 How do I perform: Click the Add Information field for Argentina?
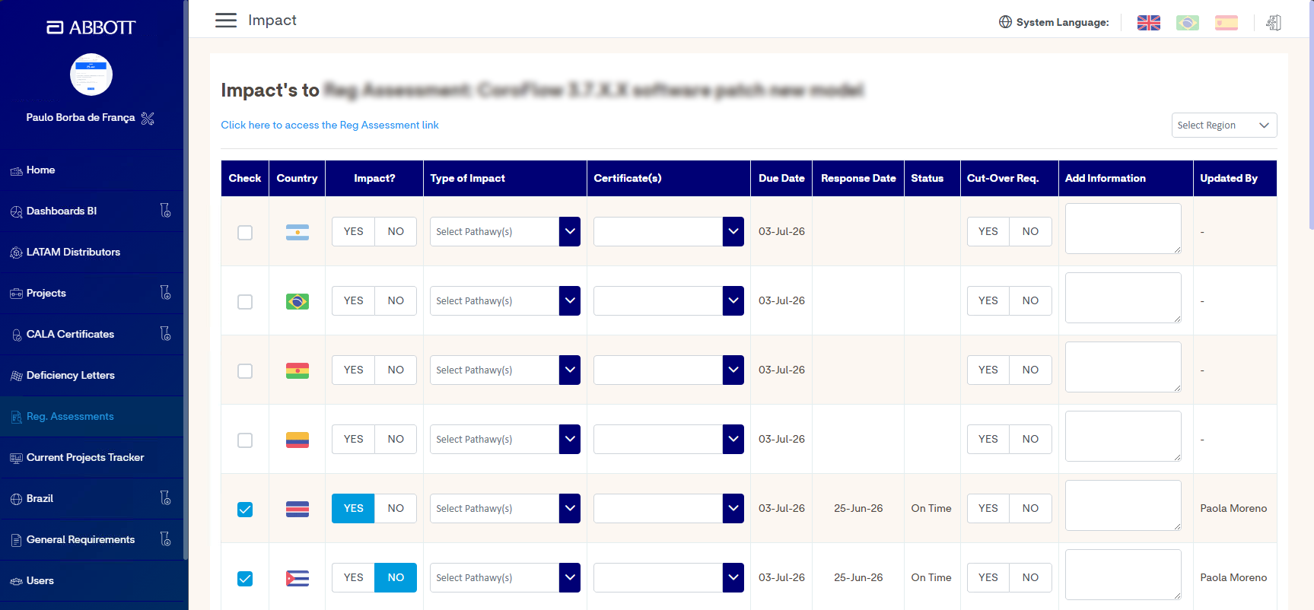[x=1123, y=228]
